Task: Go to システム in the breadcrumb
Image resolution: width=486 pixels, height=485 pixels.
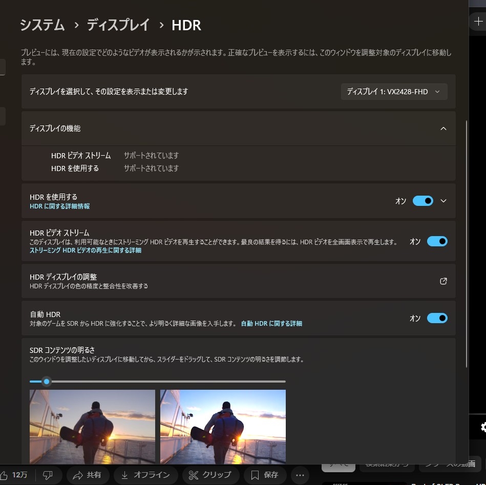Action: (x=43, y=25)
